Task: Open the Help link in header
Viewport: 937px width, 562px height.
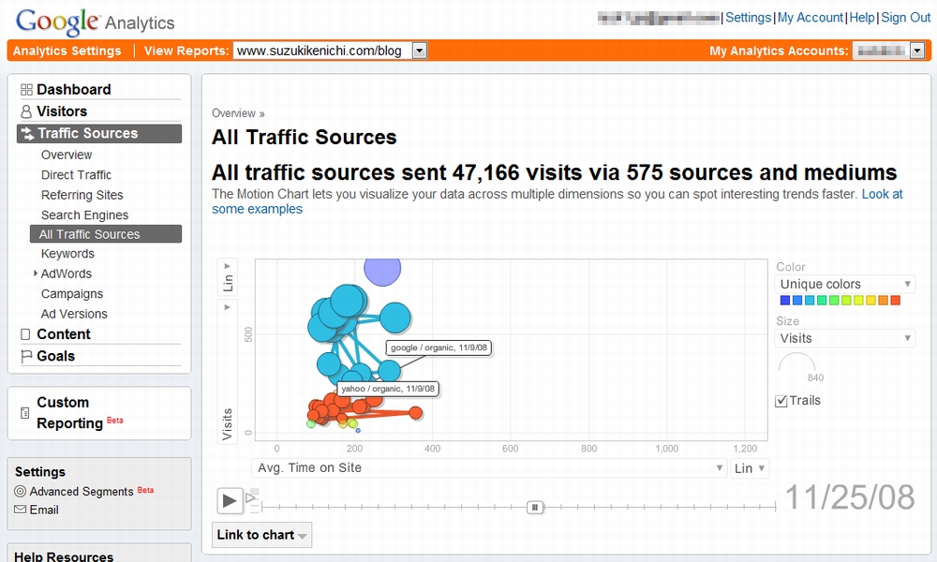Action: [862, 17]
